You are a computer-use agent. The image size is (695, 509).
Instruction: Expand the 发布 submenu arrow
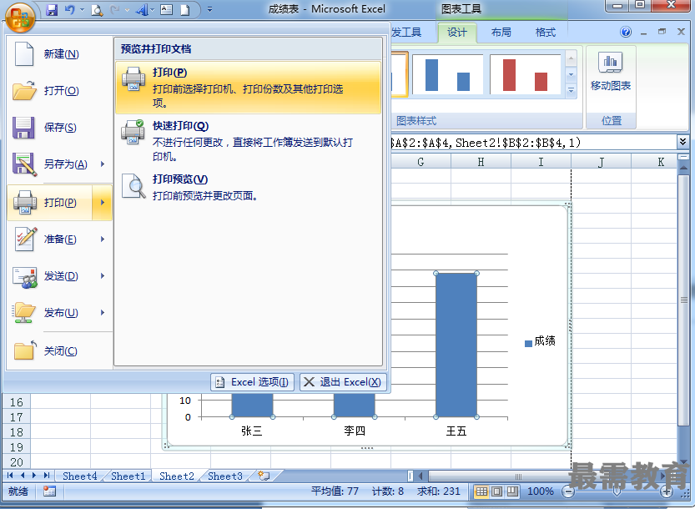pos(103,313)
